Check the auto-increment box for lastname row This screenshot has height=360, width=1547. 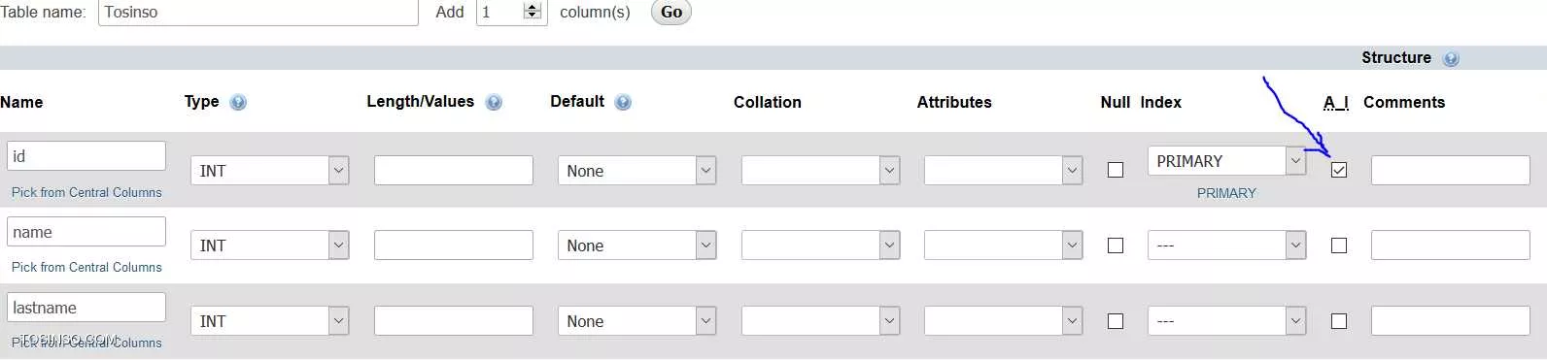pos(1339,321)
